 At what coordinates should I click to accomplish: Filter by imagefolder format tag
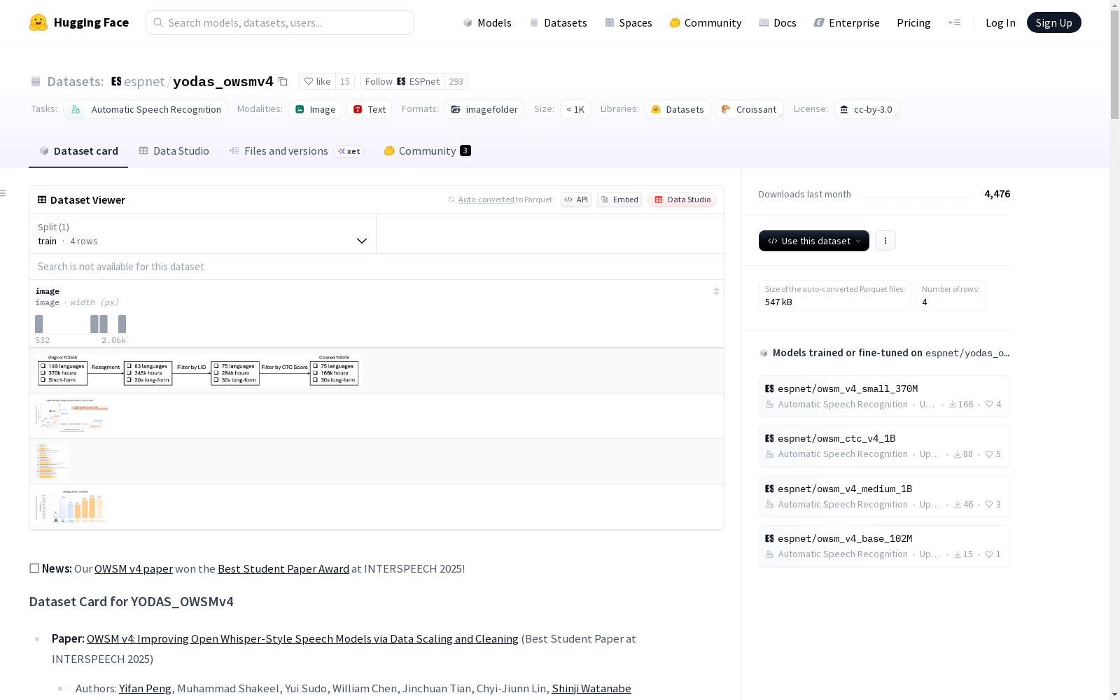click(x=484, y=109)
